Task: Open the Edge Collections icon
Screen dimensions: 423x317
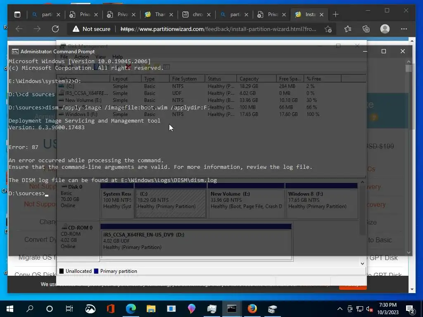Action: click(x=366, y=29)
